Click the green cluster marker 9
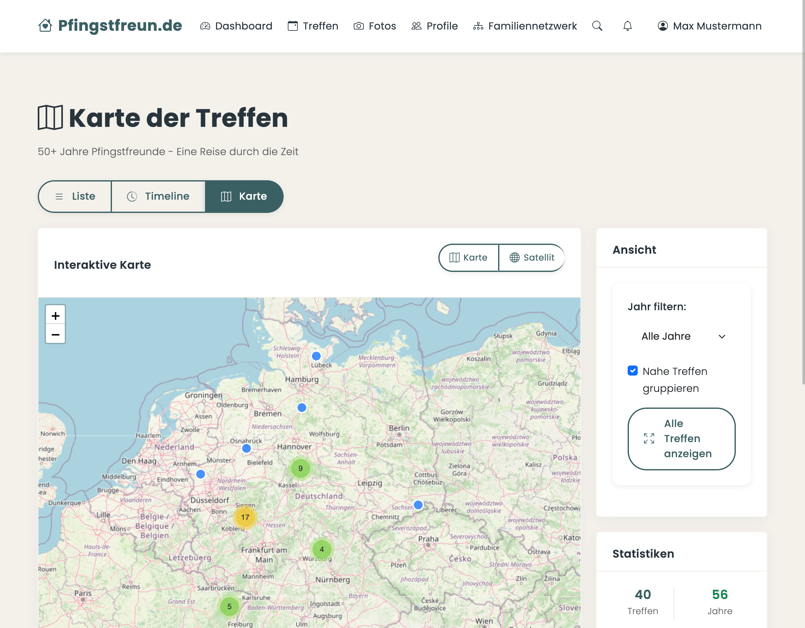Screen dimensions: 805x628 [300, 468]
